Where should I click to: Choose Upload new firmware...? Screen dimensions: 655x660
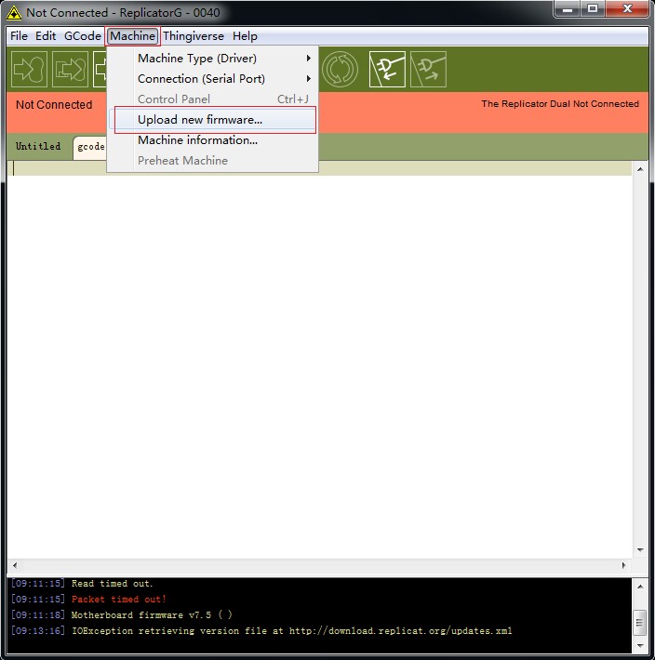(x=213, y=120)
